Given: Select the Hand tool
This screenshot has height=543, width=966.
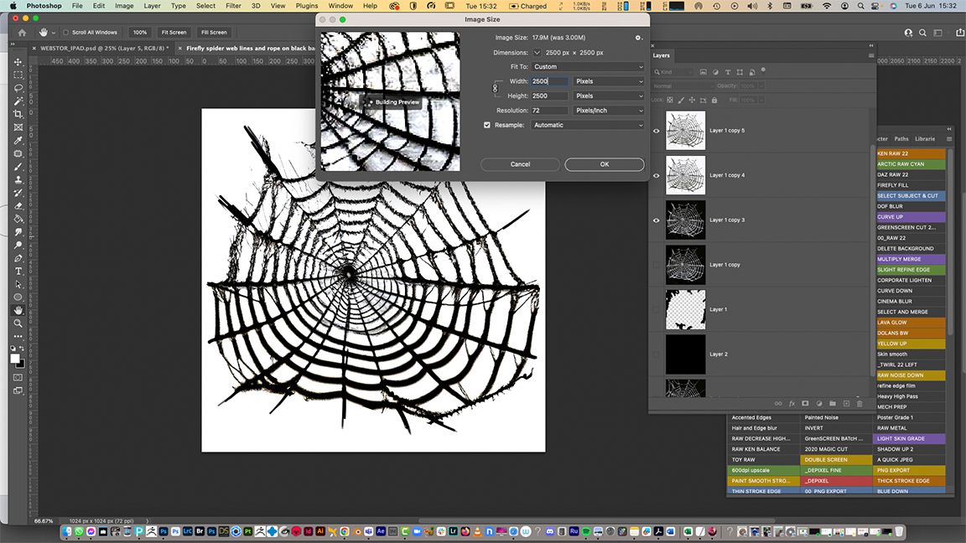Looking at the screenshot, I should [x=18, y=310].
